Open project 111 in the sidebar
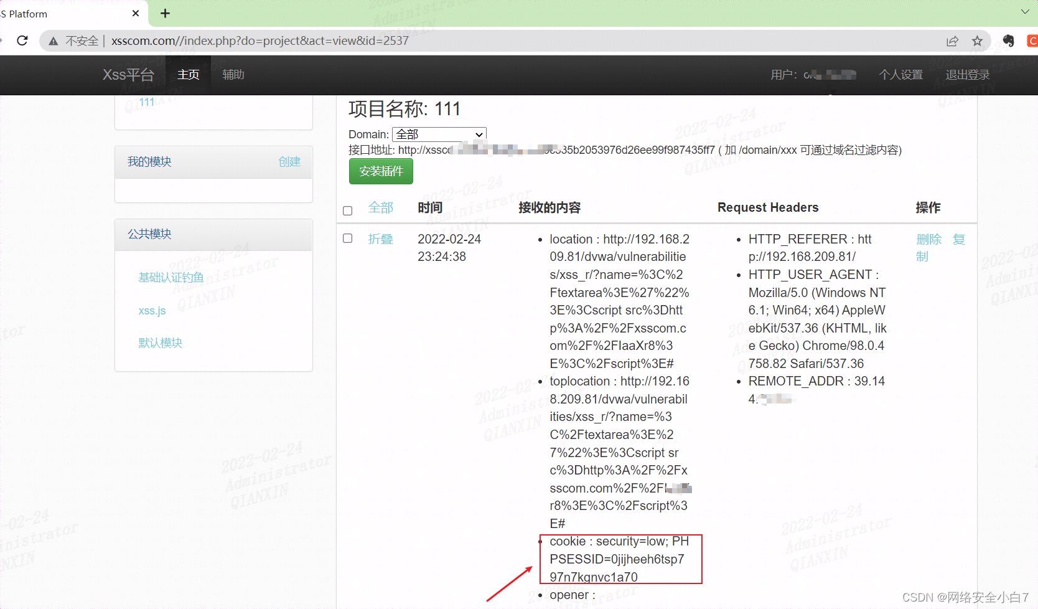The height and width of the screenshot is (609, 1038). pyautogui.click(x=147, y=102)
